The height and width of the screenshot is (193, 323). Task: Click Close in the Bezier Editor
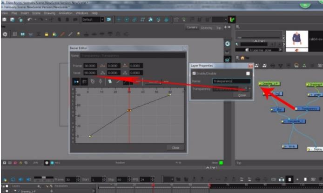(175, 147)
